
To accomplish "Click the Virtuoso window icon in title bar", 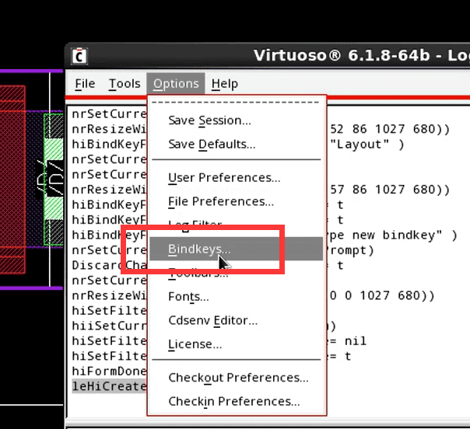I will [79, 57].
